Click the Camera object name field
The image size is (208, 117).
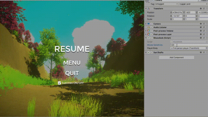[176, 1]
